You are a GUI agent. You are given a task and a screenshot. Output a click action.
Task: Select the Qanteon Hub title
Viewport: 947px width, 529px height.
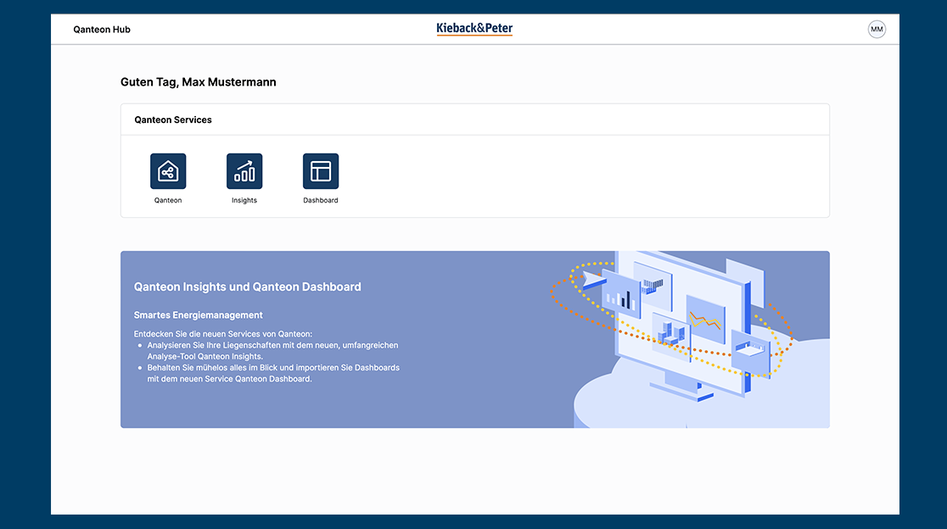click(x=102, y=30)
